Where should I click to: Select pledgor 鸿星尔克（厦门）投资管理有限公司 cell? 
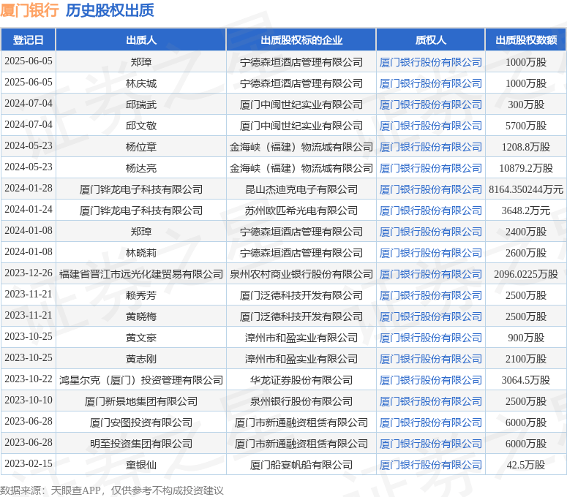pyautogui.click(x=141, y=380)
